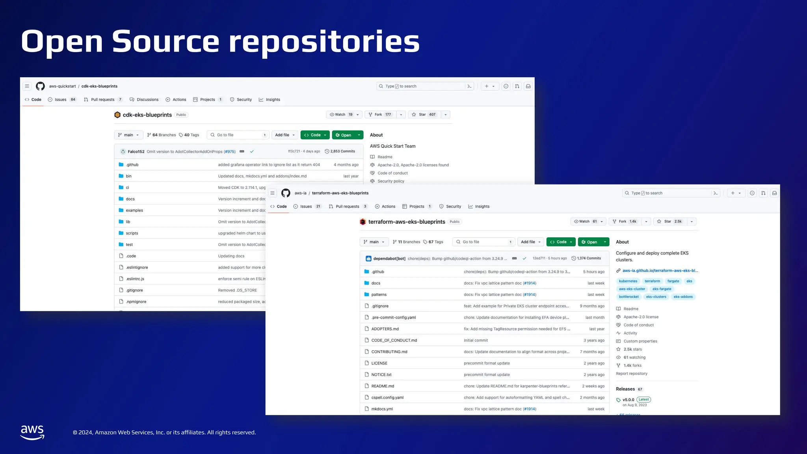Viewport: 807px width, 454px height.
Task: Click commit status checkmark in terraform latest commit
Action: 524,259
